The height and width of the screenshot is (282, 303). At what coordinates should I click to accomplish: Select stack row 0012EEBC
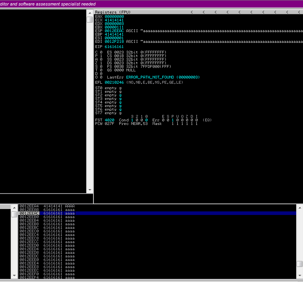(x=157, y=227)
